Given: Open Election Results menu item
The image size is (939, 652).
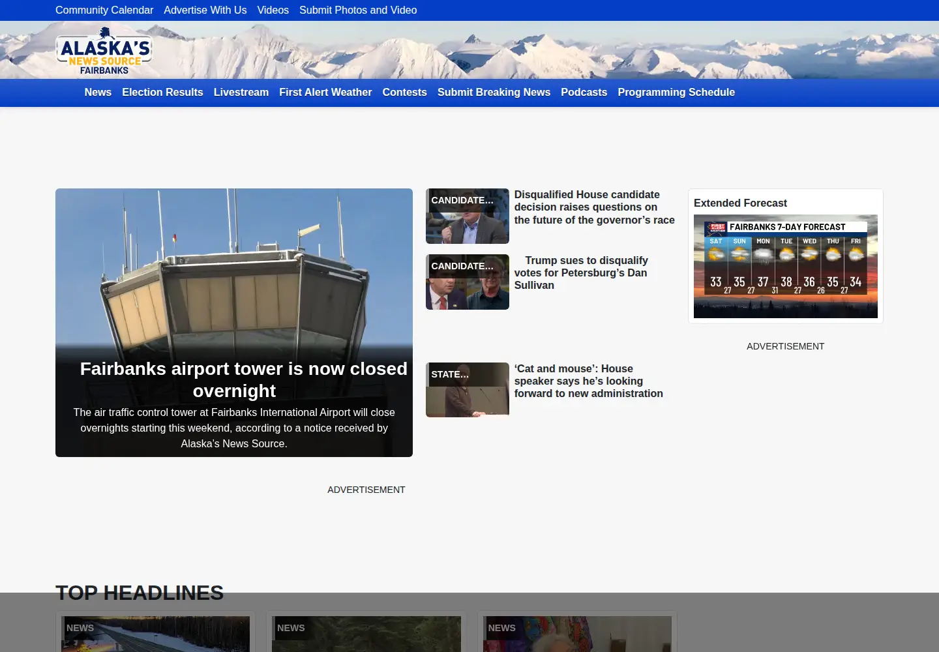Looking at the screenshot, I should (162, 93).
